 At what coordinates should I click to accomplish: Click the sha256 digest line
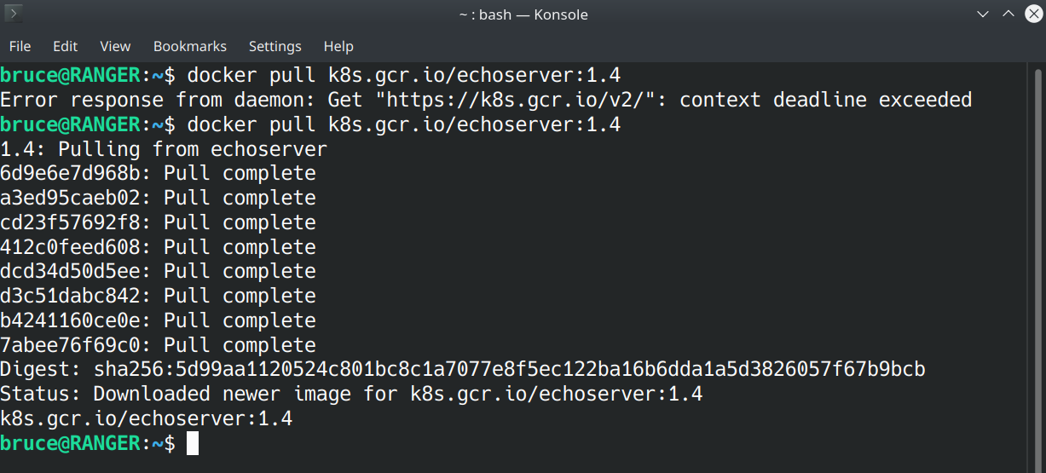(x=463, y=369)
